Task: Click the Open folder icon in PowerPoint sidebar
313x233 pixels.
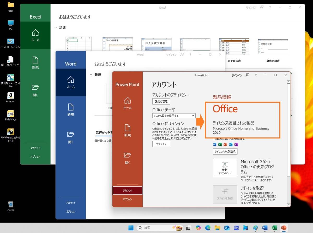Action: point(127,155)
